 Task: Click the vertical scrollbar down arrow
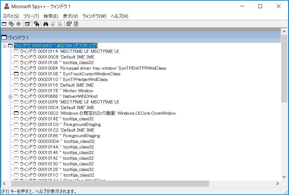(284, 177)
